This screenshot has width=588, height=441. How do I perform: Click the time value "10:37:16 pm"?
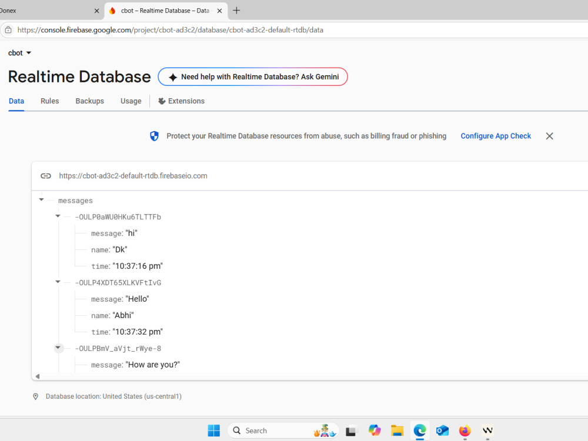coord(138,266)
